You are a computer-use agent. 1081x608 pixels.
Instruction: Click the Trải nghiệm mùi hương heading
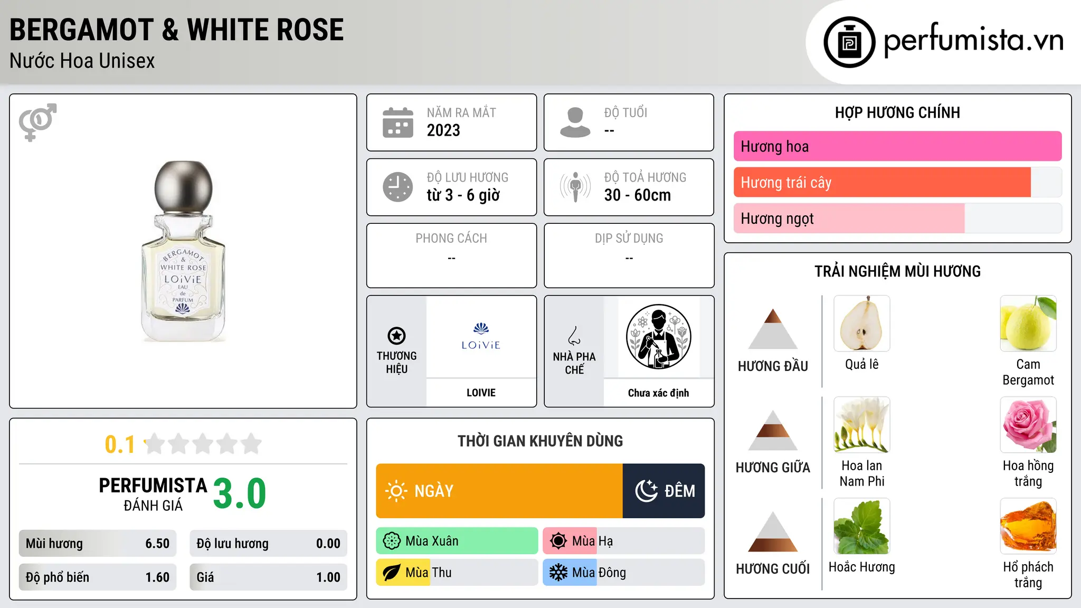point(897,271)
